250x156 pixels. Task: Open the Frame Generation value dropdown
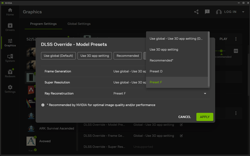(130, 71)
